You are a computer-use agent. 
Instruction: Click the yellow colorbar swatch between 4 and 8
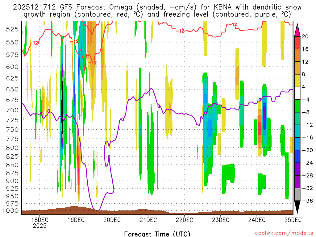297,81
